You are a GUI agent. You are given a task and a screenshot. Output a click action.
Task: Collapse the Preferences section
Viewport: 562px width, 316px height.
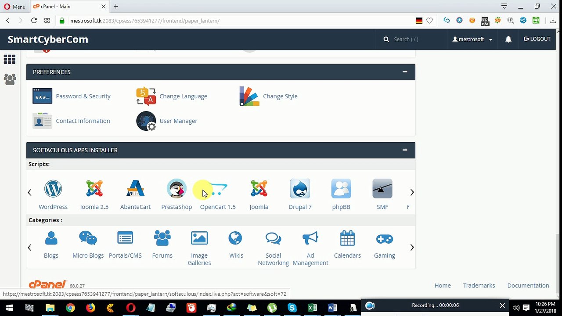coord(405,72)
